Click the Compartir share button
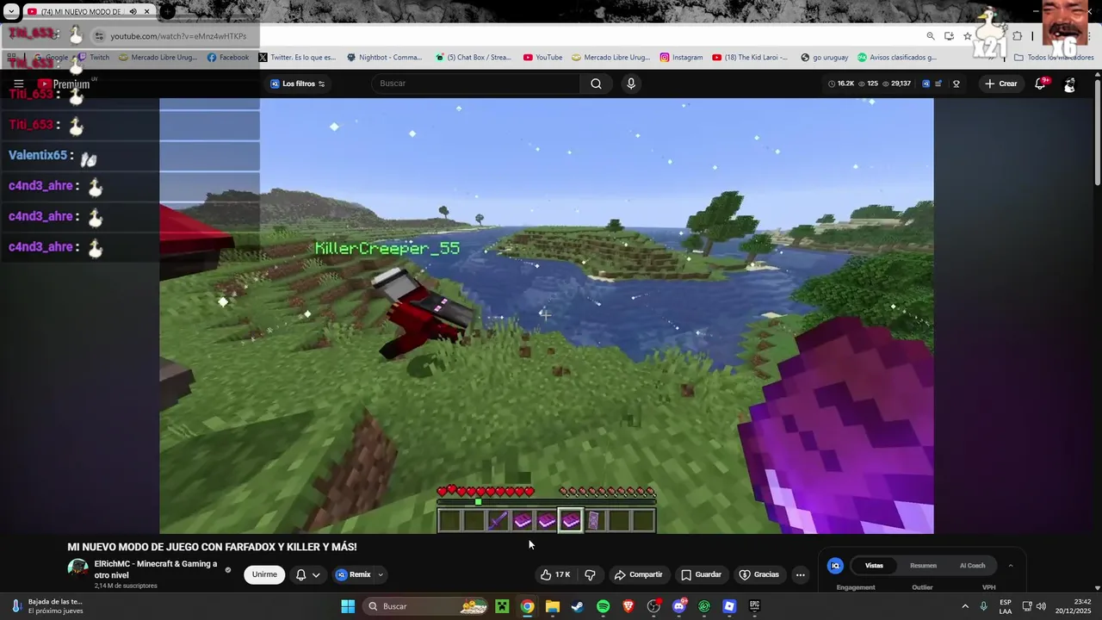Image resolution: width=1102 pixels, height=620 pixels. [x=638, y=574]
